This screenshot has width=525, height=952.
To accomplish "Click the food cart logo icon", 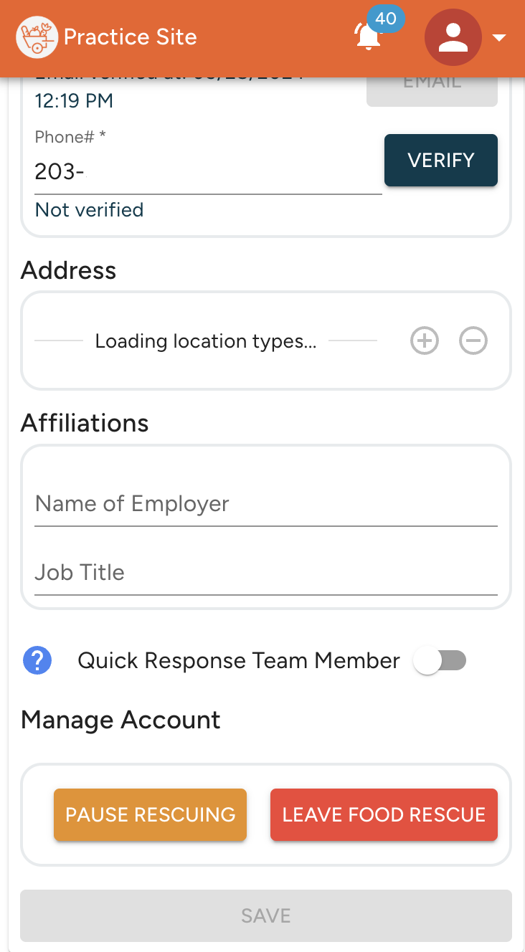I will pos(37,37).
